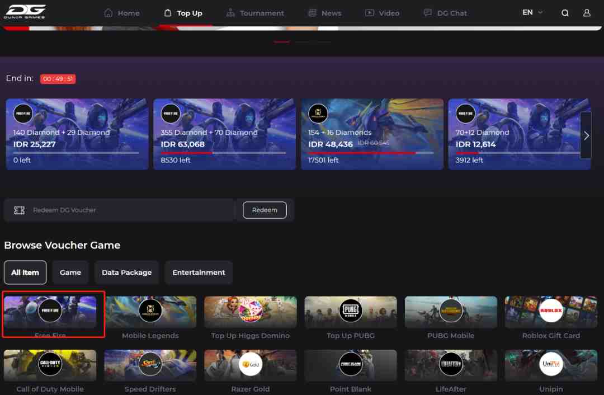Image resolution: width=604 pixels, height=395 pixels.
Task: Click the flash sale countdown timer
Action: (x=58, y=79)
